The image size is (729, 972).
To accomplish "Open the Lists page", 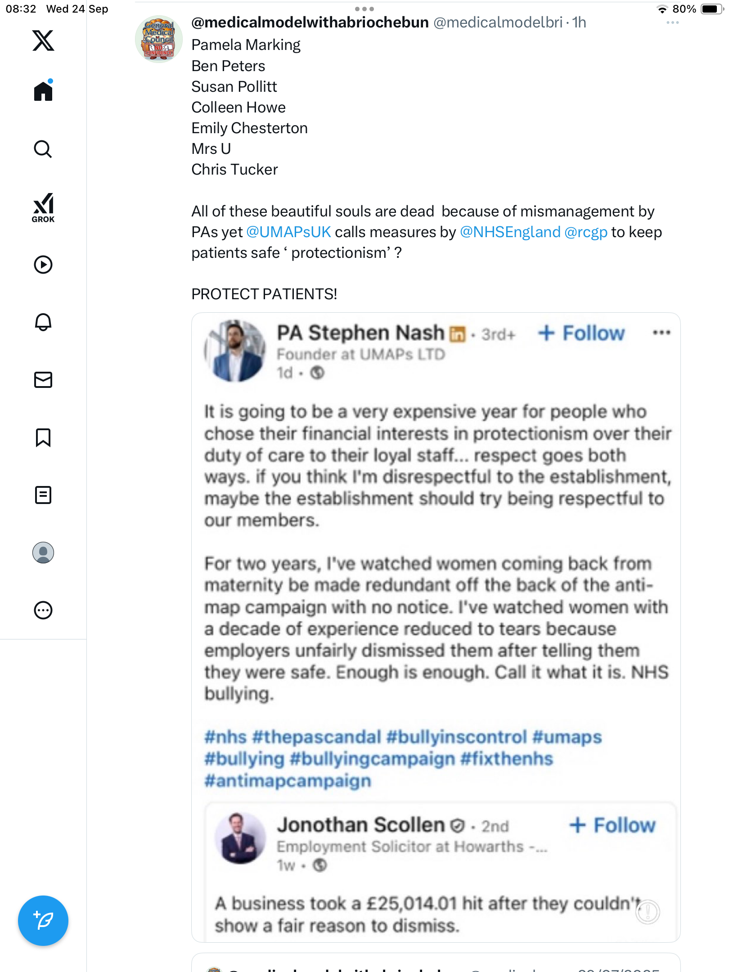I will (43, 495).
